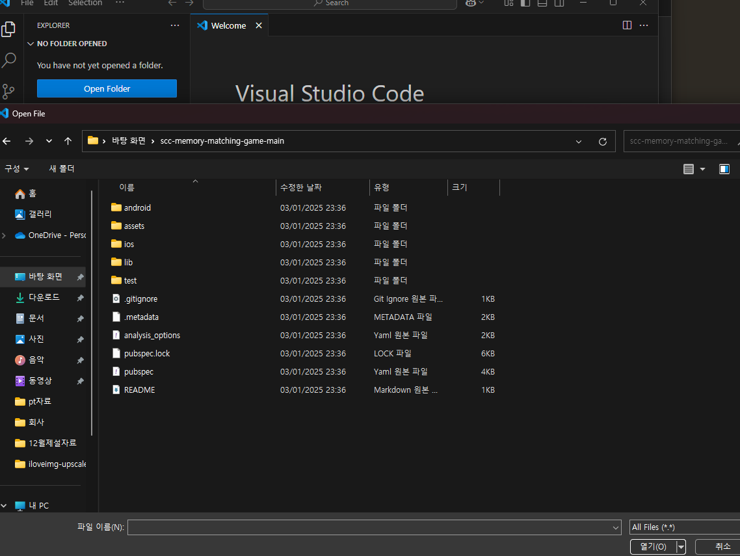The image size is (740, 556).
Task: Refresh the current folder listing
Action: tap(603, 142)
